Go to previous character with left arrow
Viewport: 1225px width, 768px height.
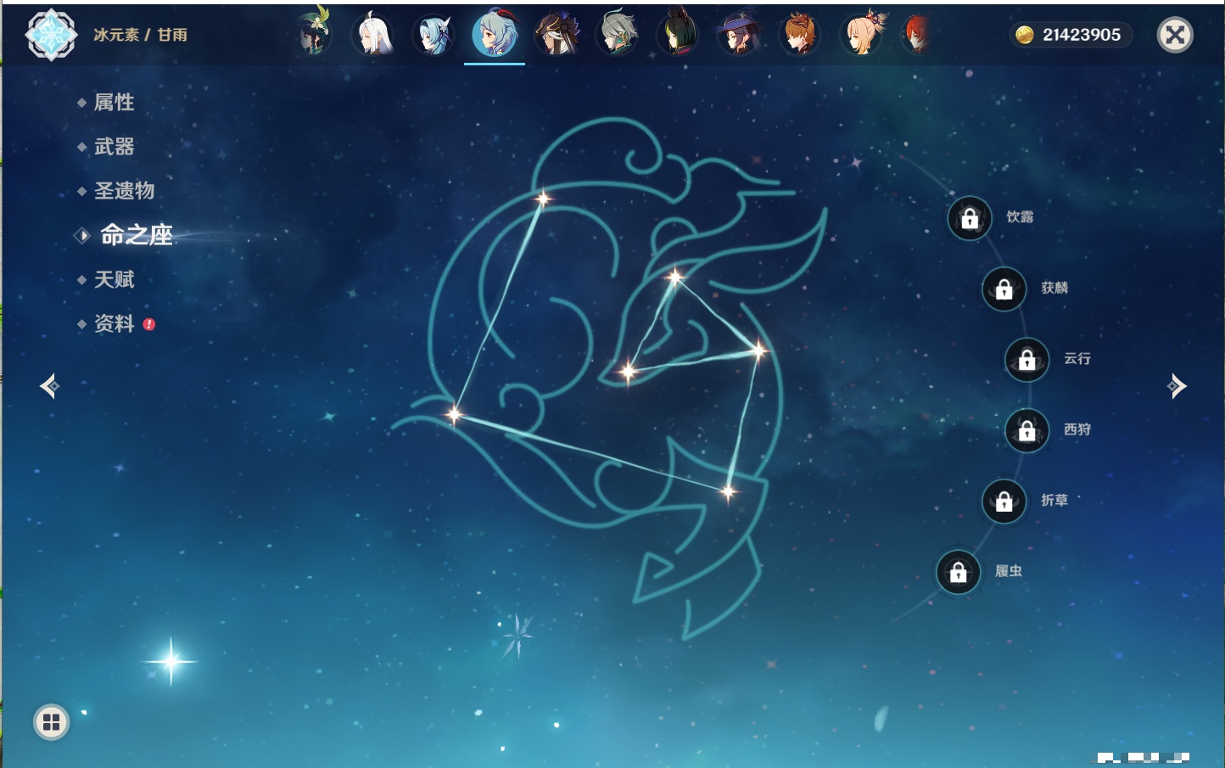tap(49, 386)
